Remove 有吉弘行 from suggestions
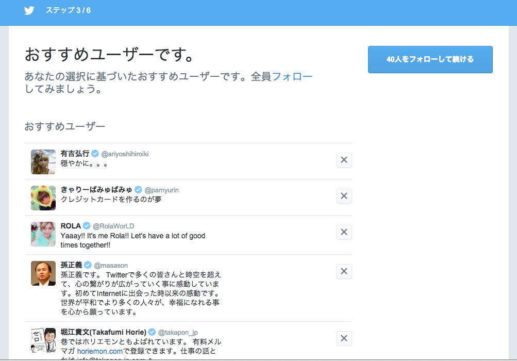 coord(344,160)
